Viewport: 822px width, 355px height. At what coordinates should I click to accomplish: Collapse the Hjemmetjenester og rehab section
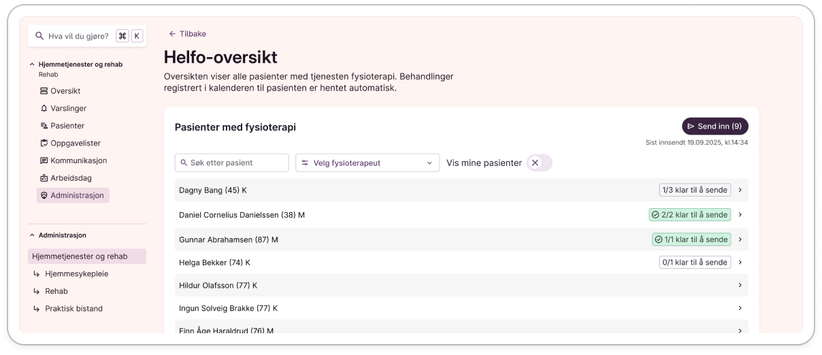(x=32, y=65)
